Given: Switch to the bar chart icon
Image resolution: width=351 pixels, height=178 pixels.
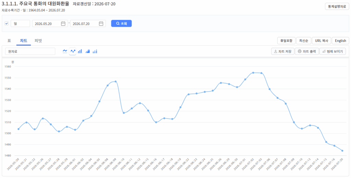Looking at the screenshot, I should 80,51.
